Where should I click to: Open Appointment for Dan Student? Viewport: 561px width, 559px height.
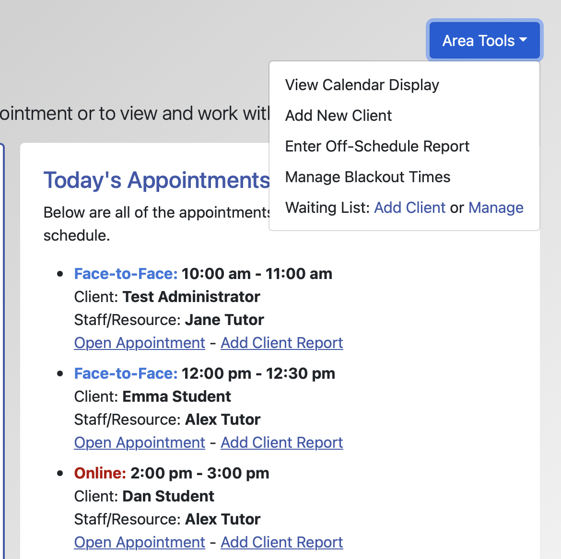pyautogui.click(x=140, y=542)
